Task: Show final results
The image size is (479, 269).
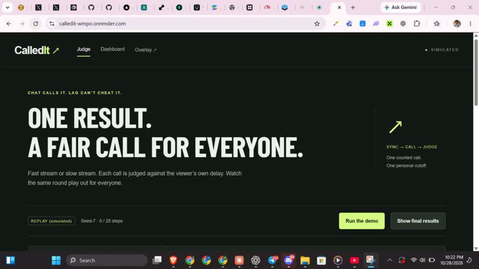Action: coord(418,221)
